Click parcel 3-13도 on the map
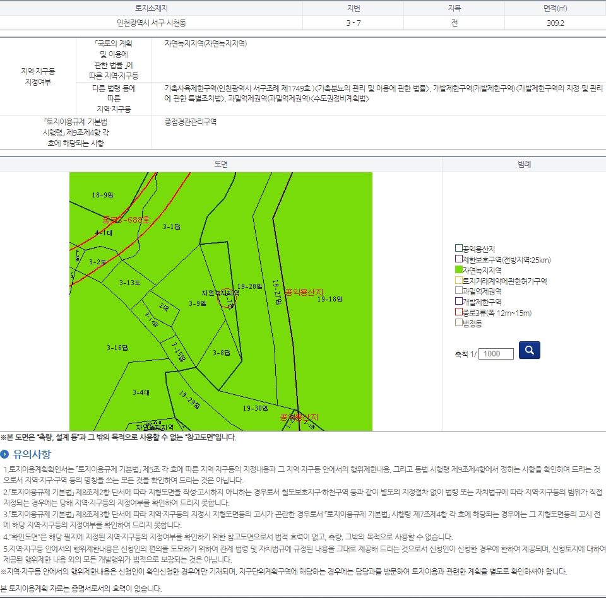 click(129, 283)
